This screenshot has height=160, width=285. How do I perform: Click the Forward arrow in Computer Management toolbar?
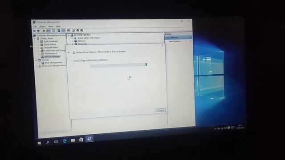click(x=38, y=31)
